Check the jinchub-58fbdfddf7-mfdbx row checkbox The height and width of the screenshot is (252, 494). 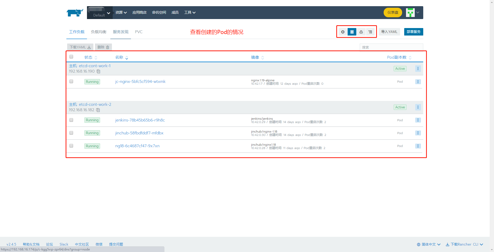[71, 133]
